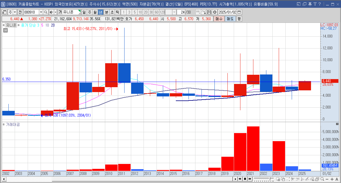The width and height of the screenshot is (341, 183).
Task: Open the empty interval combo dropdown
Action: click(174, 12)
